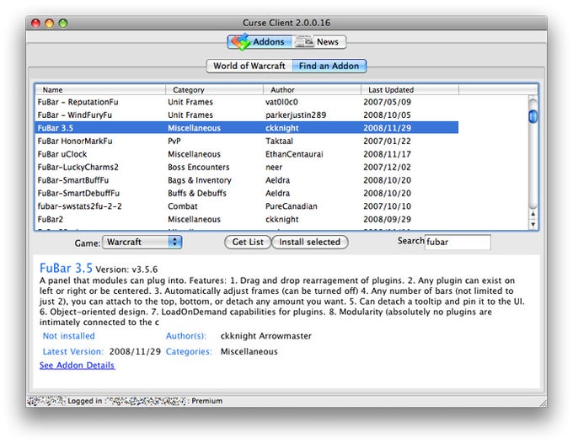
Task: Open the Game dropdown showing Warcraft
Action: pos(142,243)
